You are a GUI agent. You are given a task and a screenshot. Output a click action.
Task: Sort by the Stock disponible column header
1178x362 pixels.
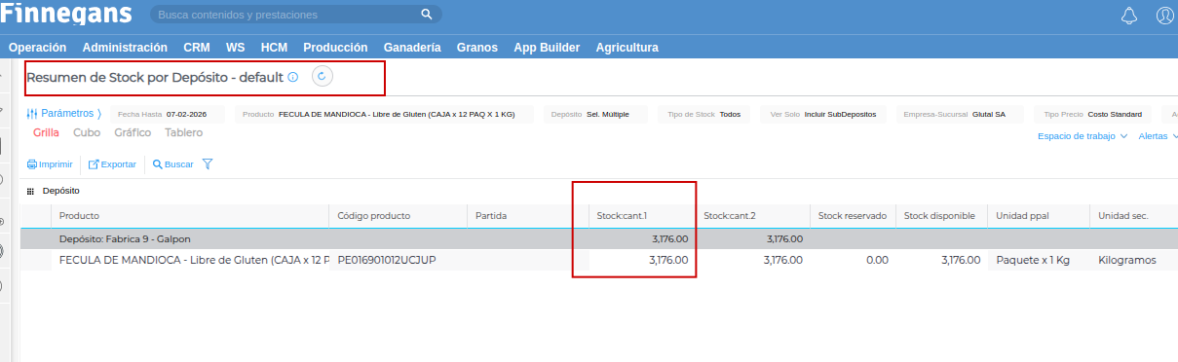941,215
